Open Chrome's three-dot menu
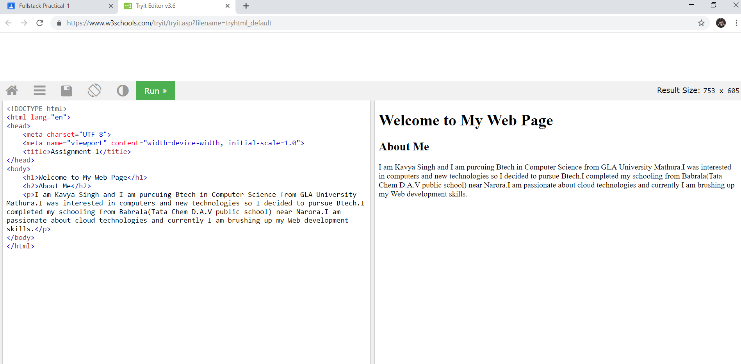Image resolution: width=741 pixels, height=364 pixels. pyautogui.click(x=736, y=23)
